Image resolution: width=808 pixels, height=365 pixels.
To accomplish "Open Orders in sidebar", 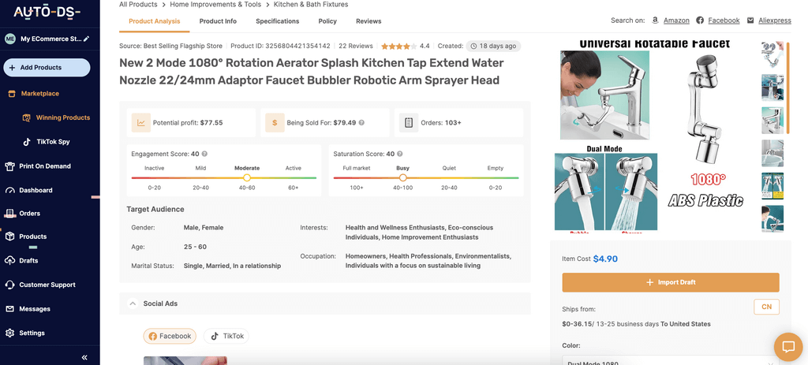I will (x=29, y=214).
